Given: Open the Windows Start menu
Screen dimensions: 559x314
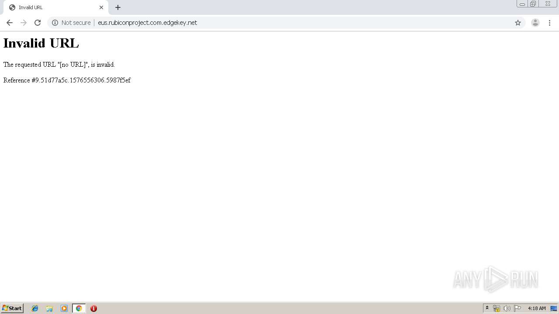Looking at the screenshot, I should pyautogui.click(x=12, y=308).
